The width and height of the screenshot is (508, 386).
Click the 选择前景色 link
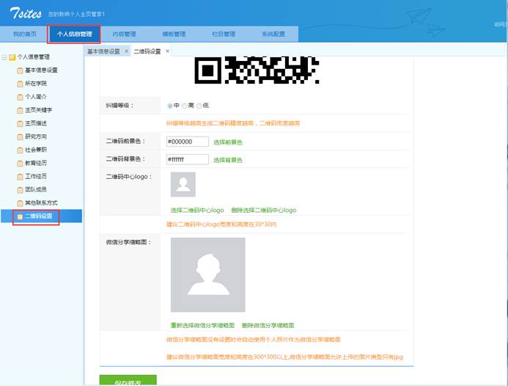click(x=227, y=142)
